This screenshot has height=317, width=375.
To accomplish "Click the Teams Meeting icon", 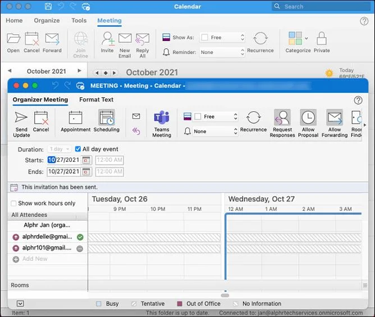I will point(162,118).
